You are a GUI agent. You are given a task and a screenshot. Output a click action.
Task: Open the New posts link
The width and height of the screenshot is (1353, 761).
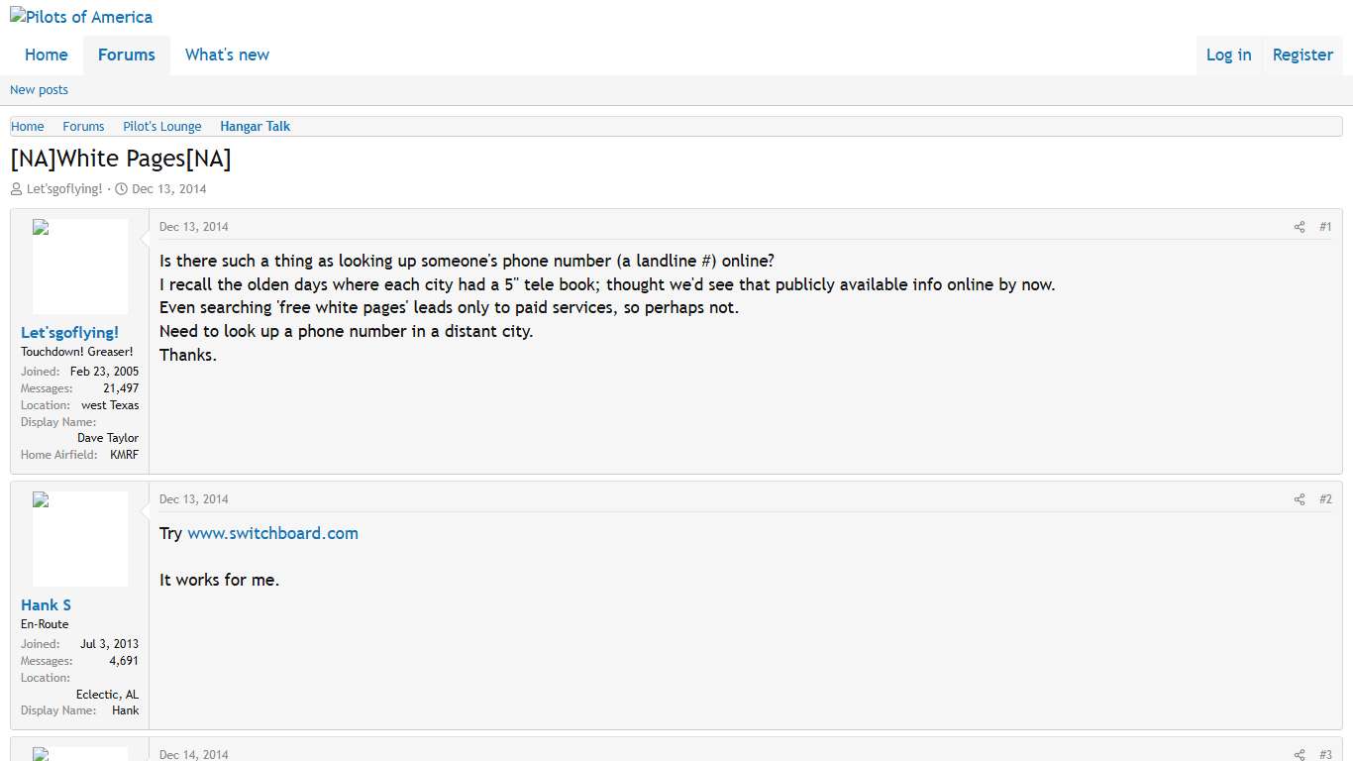(x=39, y=90)
